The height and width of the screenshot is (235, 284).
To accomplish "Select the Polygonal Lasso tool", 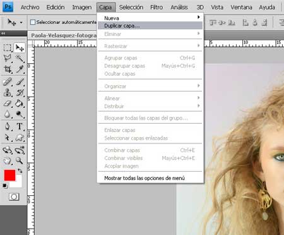I will click(x=8, y=58).
